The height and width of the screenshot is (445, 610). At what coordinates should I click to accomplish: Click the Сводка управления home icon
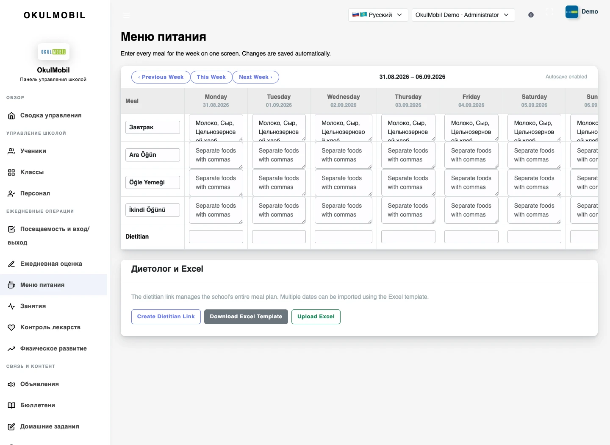click(x=11, y=116)
